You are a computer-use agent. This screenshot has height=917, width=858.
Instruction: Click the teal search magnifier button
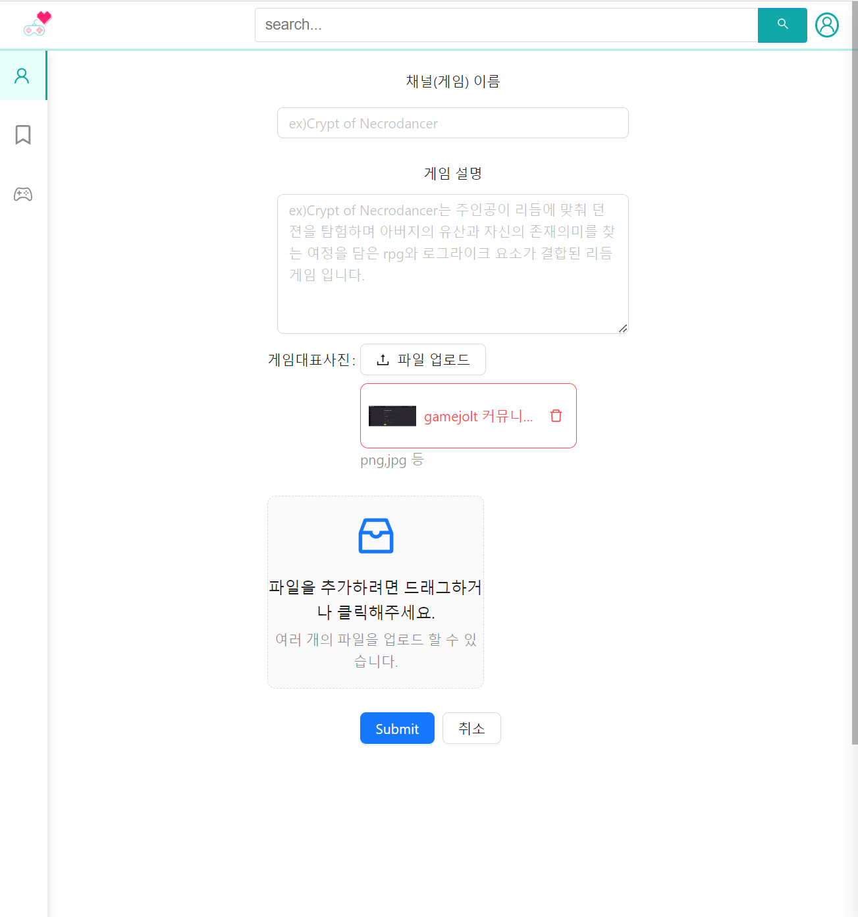(x=782, y=25)
